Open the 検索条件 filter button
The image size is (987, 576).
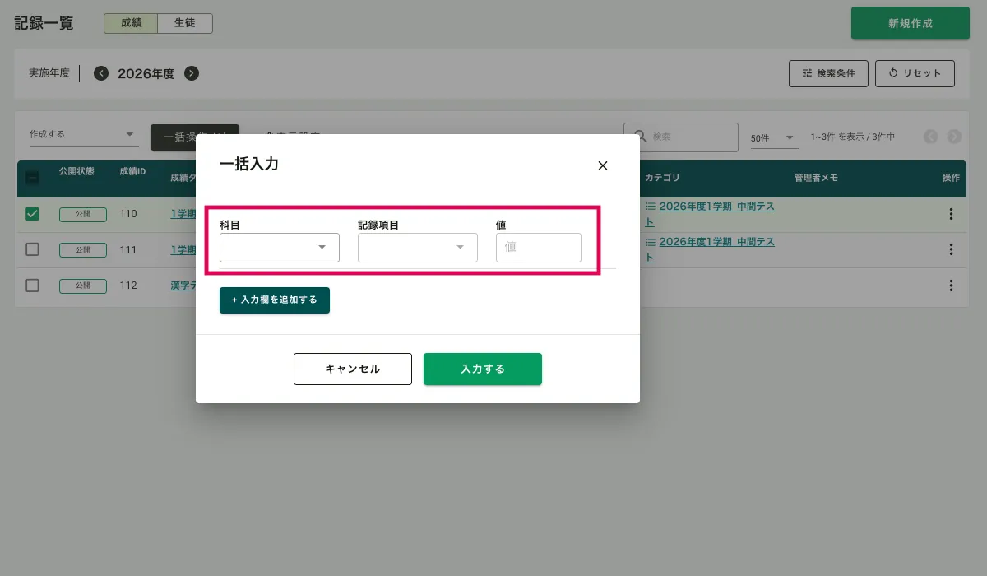[827, 73]
